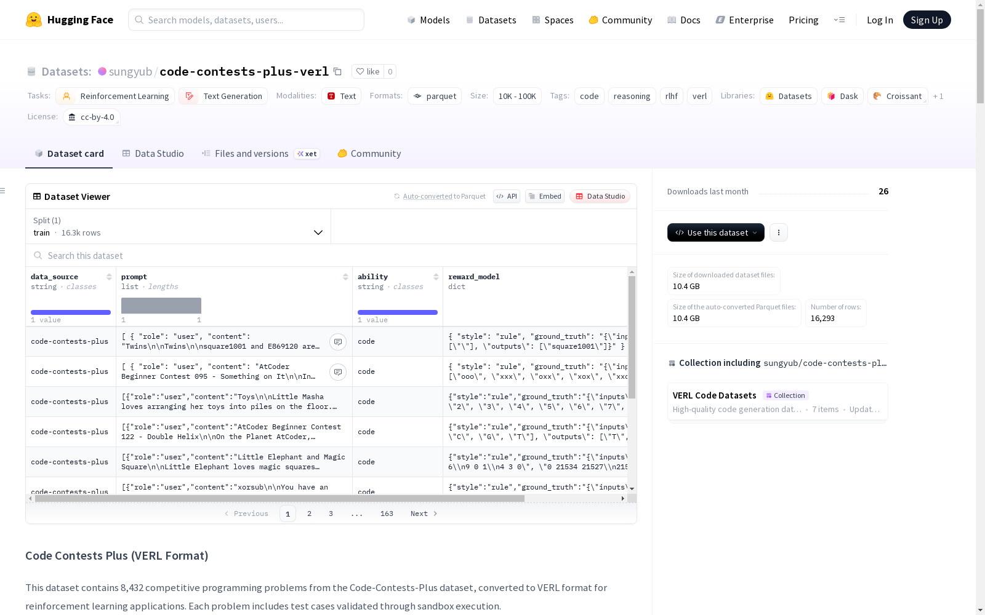
Task: Like the dataset with the heart button
Action: (368, 71)
